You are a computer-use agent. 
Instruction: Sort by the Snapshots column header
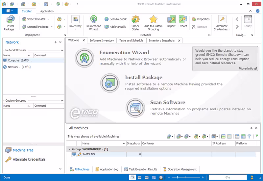(134, 143)
